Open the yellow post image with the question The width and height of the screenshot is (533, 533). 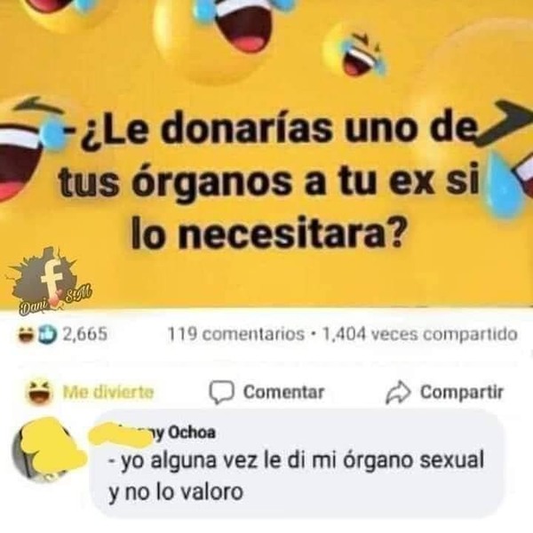pos(266,154)
